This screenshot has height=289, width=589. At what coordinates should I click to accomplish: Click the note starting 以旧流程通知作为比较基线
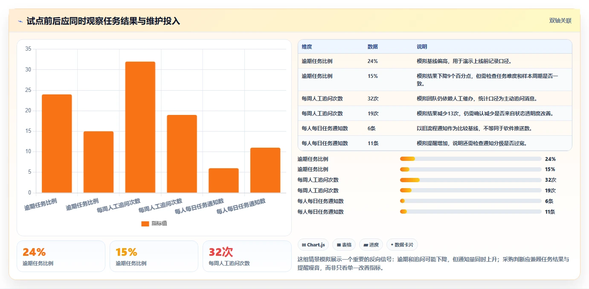(474, 129)
